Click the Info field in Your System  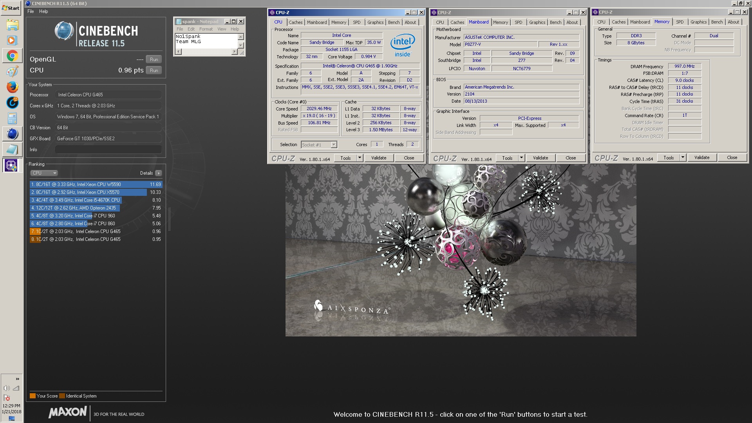108,150
